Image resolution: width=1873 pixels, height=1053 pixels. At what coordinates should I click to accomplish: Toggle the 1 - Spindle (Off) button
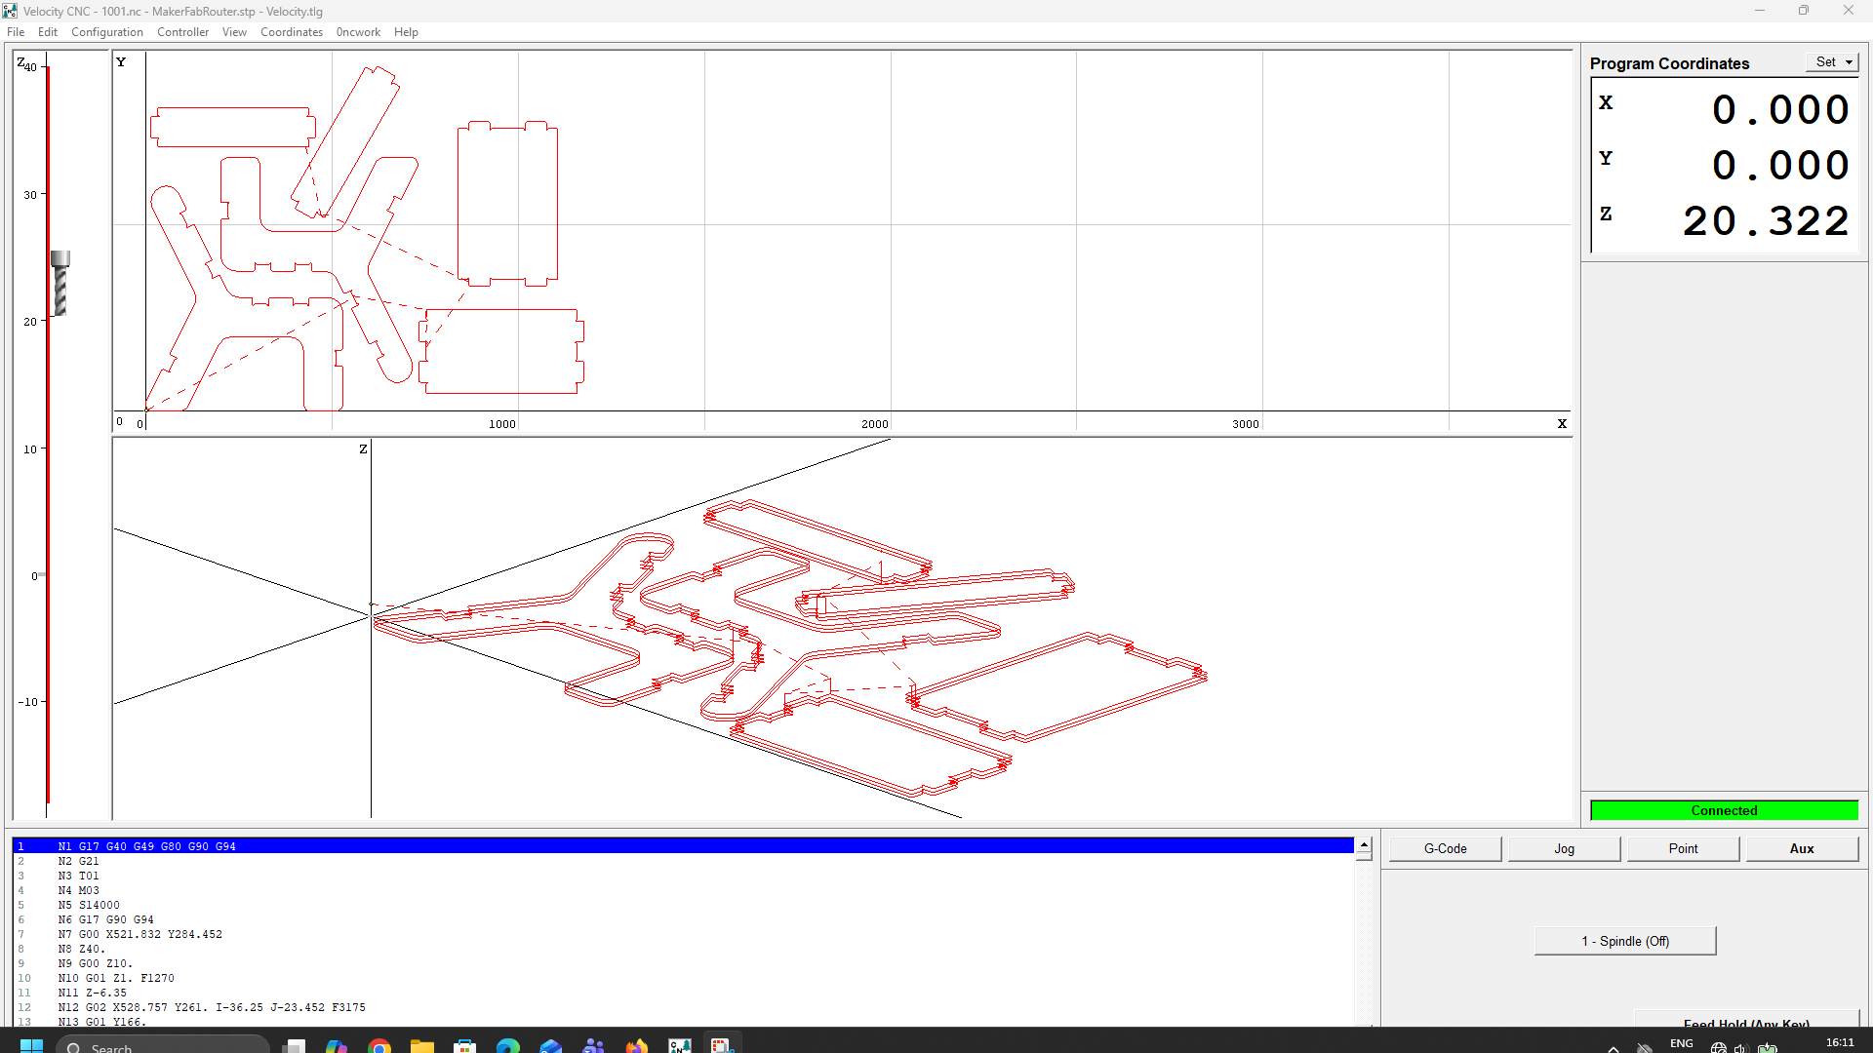(1624, 941)
